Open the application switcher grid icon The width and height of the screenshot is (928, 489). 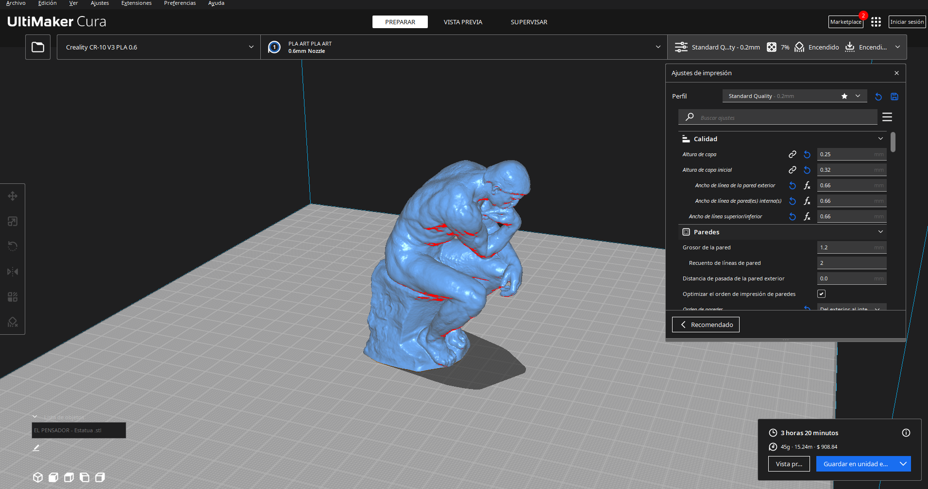(x=876, y=22)
